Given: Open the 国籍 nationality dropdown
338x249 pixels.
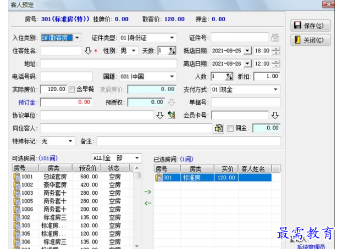Looking at the screenshot, I should tap(172, 77).
